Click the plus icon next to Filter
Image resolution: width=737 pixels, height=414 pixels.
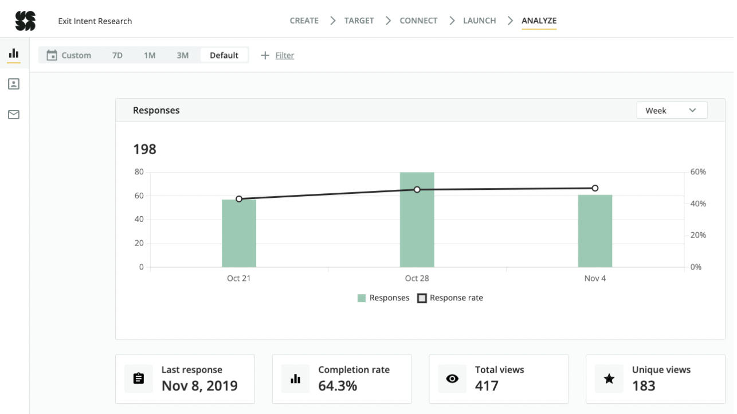pyautogui.click(x=265, y=55)
